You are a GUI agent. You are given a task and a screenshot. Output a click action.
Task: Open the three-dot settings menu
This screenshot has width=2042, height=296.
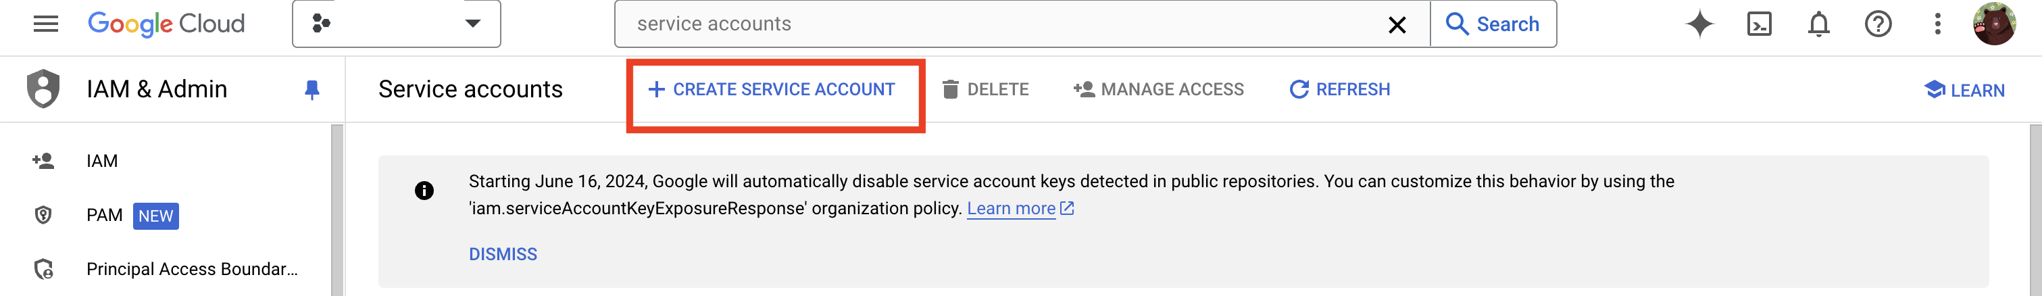tap(1937, 24)
